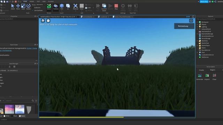The image size is (223, 125).
Task: Switch to Current Client view
Action: pos(104,7)
